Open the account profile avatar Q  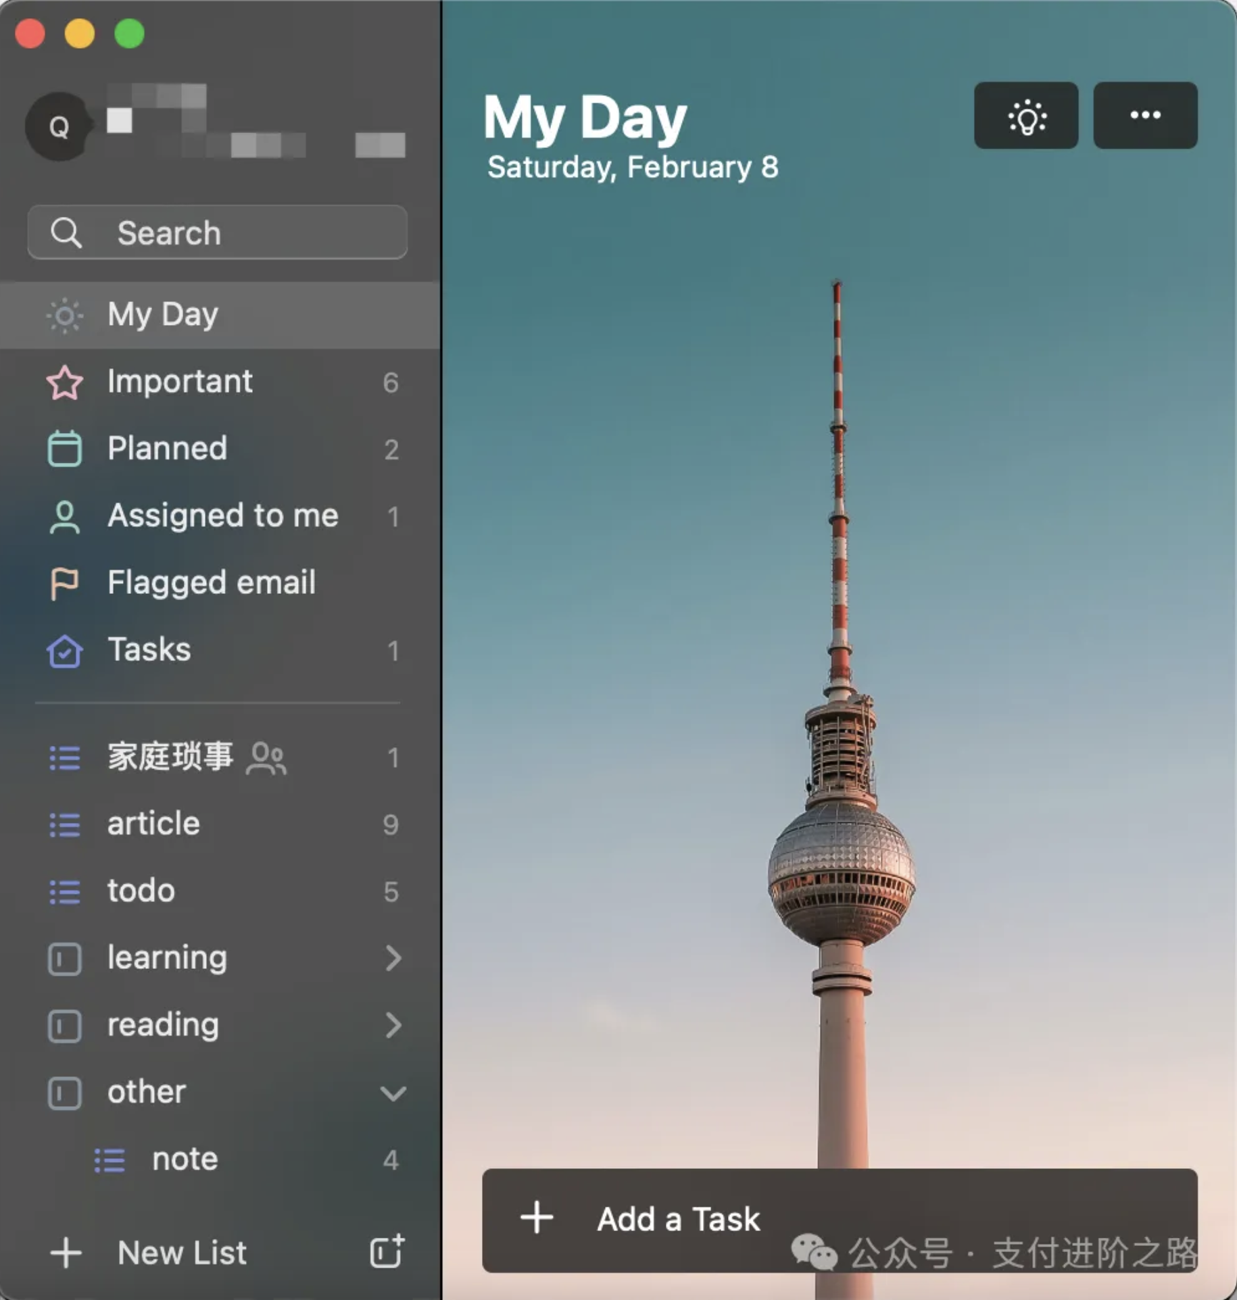[x=59, y=126]
